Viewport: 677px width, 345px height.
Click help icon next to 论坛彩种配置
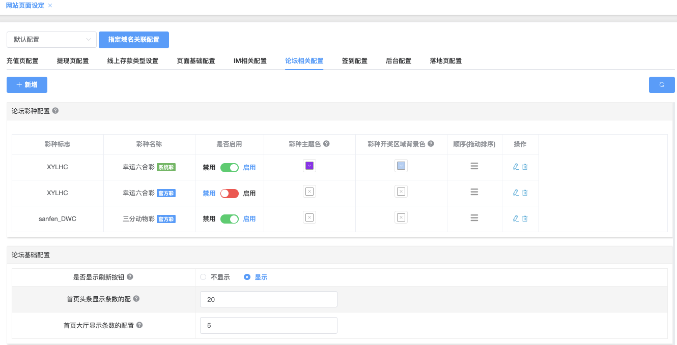[55, 110]
